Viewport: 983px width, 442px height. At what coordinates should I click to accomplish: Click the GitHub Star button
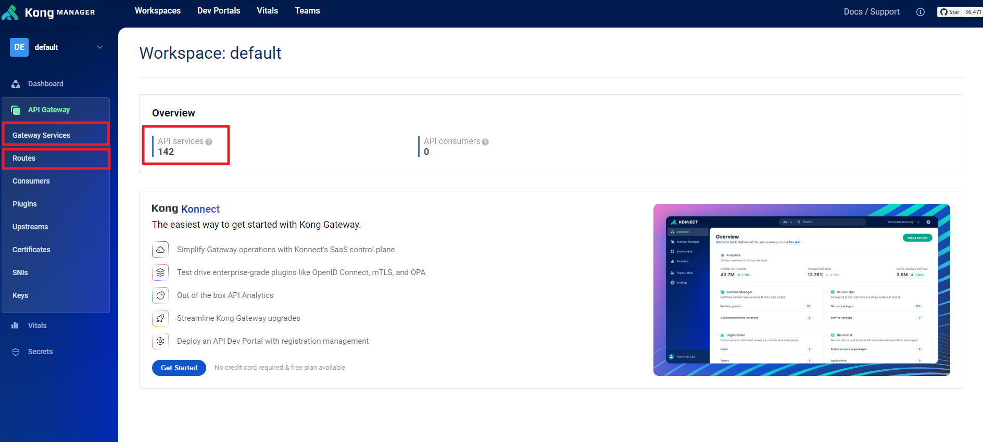pyautogui.click(x=950, y=12)
